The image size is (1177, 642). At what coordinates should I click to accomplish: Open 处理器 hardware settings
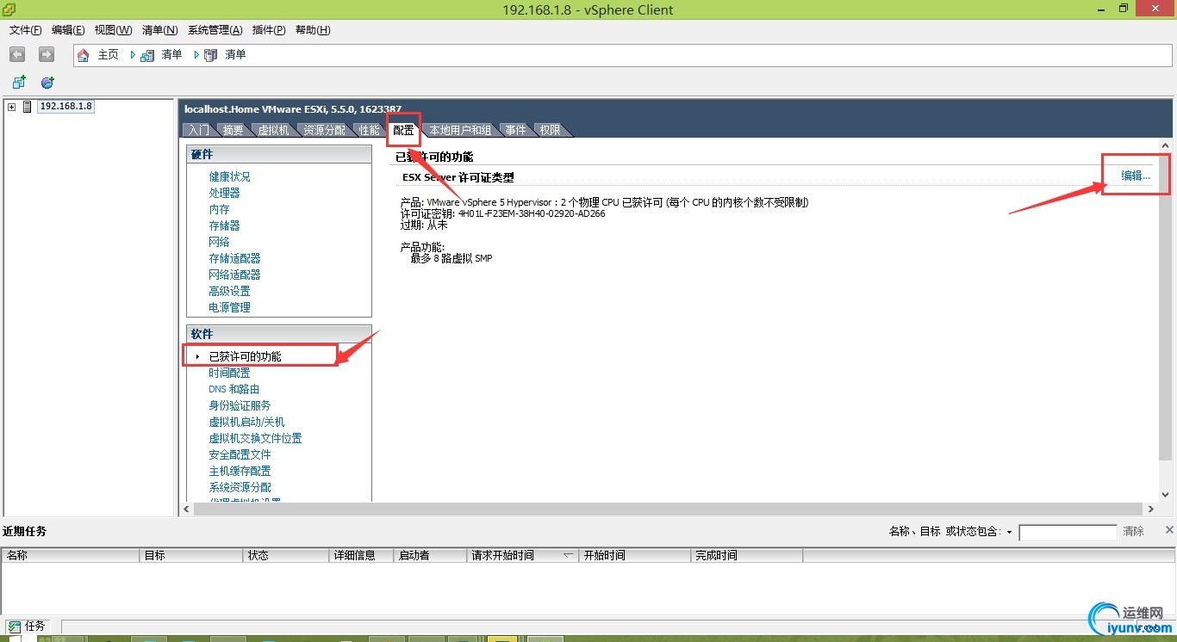(x=224, y=193)
